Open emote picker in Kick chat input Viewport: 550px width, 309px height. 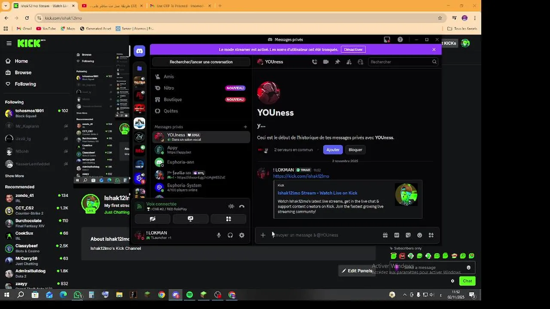468,267
